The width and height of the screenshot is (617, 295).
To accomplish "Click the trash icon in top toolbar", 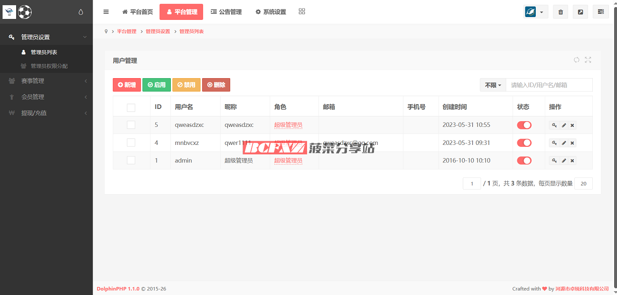I will click(561, 12).
